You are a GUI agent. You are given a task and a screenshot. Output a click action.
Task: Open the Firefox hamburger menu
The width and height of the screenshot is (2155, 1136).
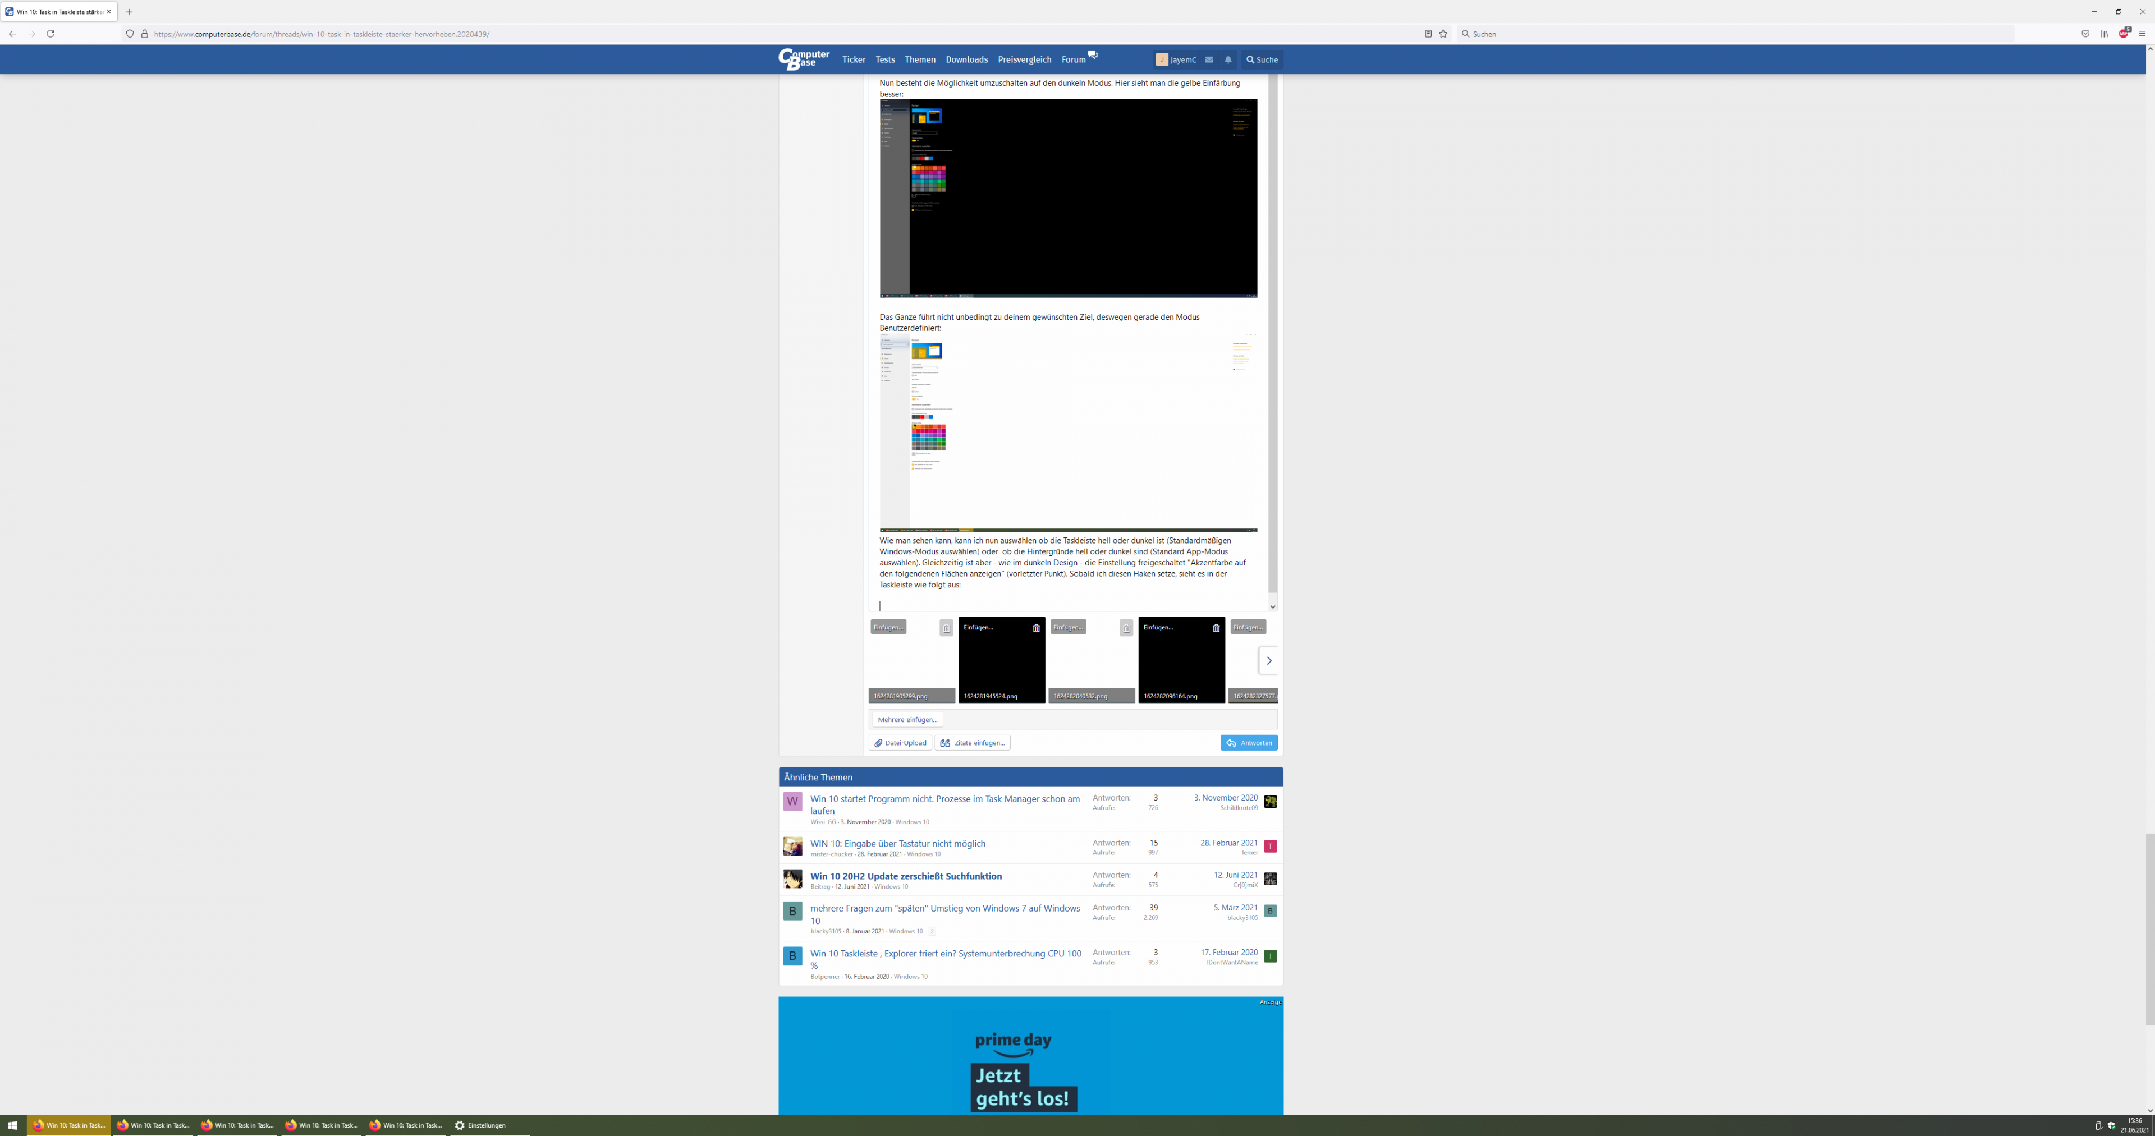tap(2143, 34)
